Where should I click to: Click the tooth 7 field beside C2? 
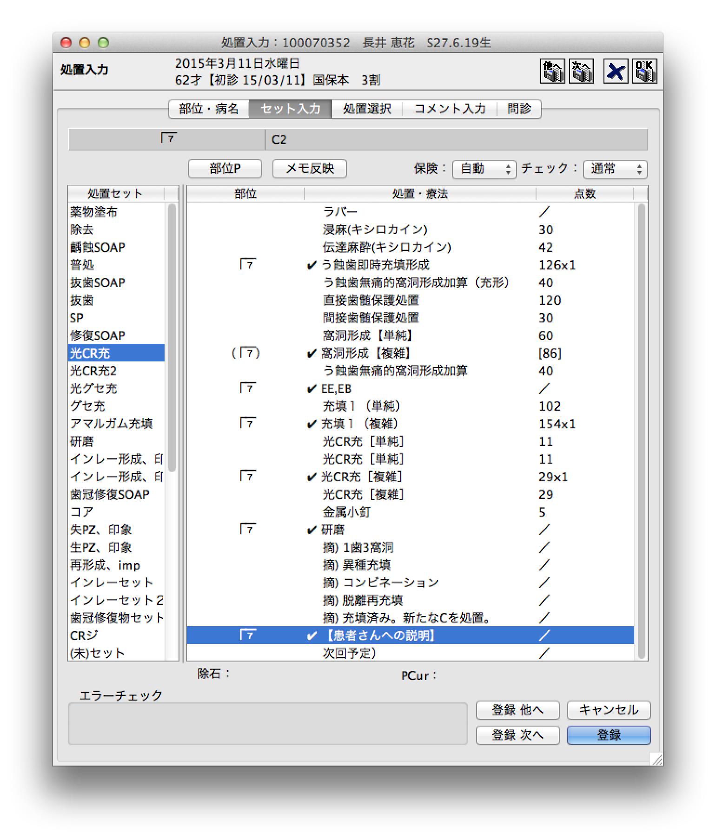point(167,139)
